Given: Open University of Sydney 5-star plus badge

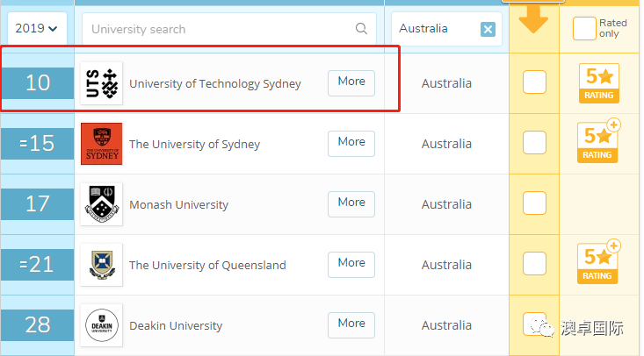Looking at the screenshot, I should coord(598,141).
